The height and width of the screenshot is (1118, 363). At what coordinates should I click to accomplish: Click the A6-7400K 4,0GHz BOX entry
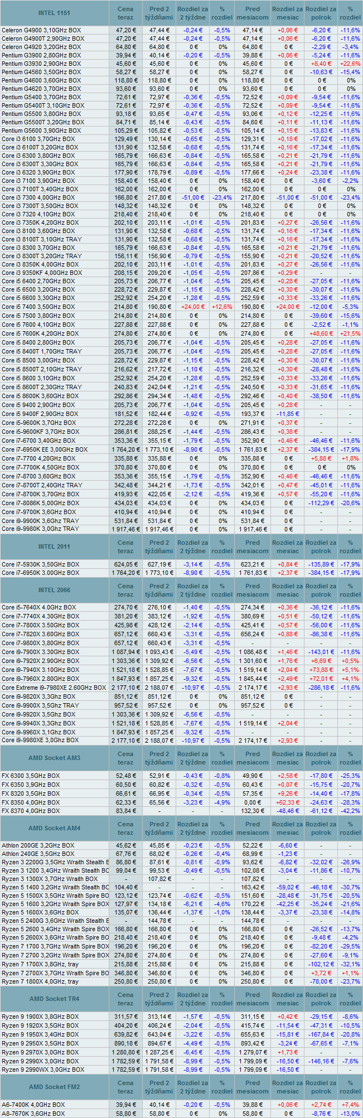point(33,1105)
